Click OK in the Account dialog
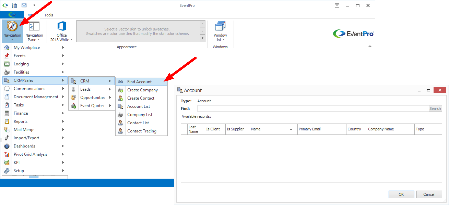449x205 pixels. coord(401,194)
